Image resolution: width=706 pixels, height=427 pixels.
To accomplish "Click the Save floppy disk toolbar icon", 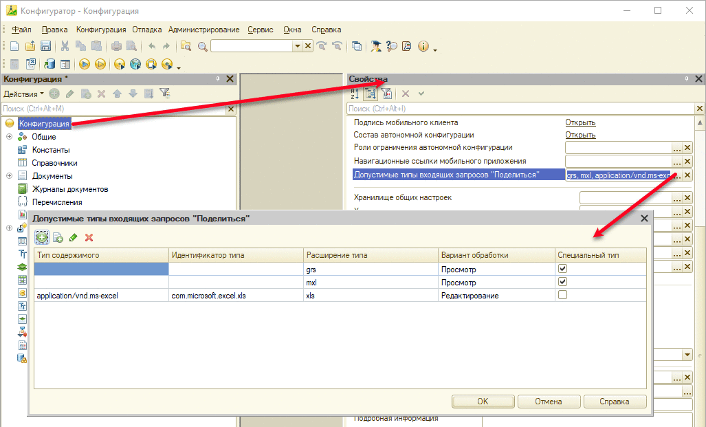I will [x=45, y=46].
